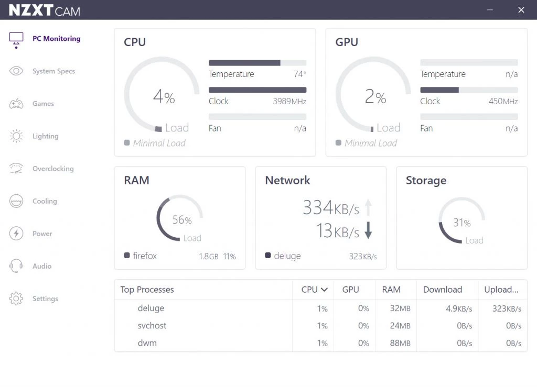Minimize the NZXT CAM window
The height and width of the screenshot is (387, 537).
click(x=490, y=10)
